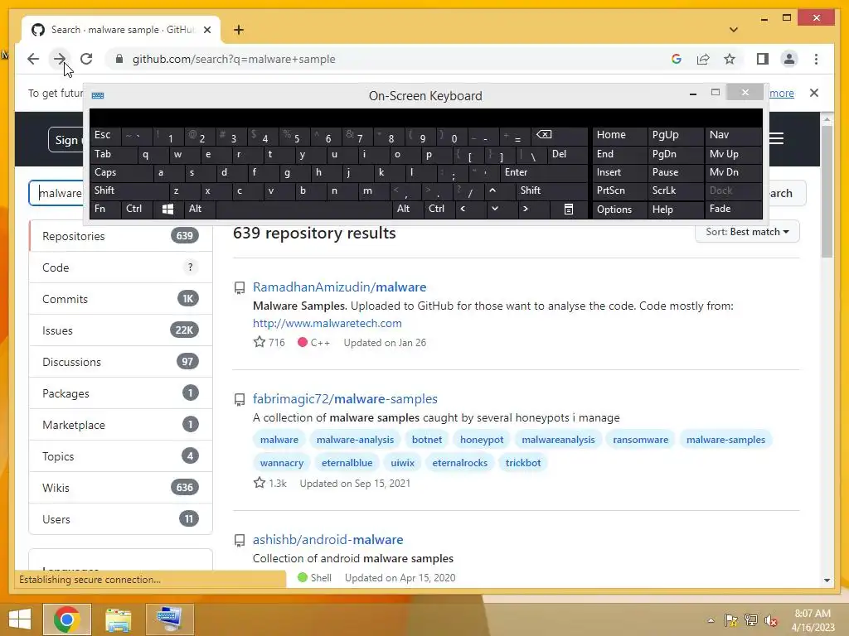The height and width of the screenshot is (636, 849).
Task: Open the Windows Start button
Action: 20,619
